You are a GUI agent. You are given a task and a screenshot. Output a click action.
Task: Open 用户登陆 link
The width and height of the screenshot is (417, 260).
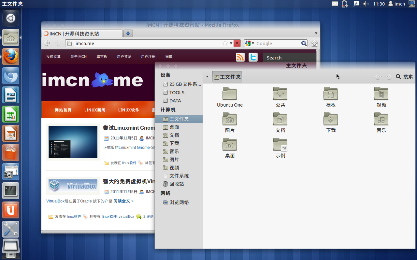click(124, 57)
